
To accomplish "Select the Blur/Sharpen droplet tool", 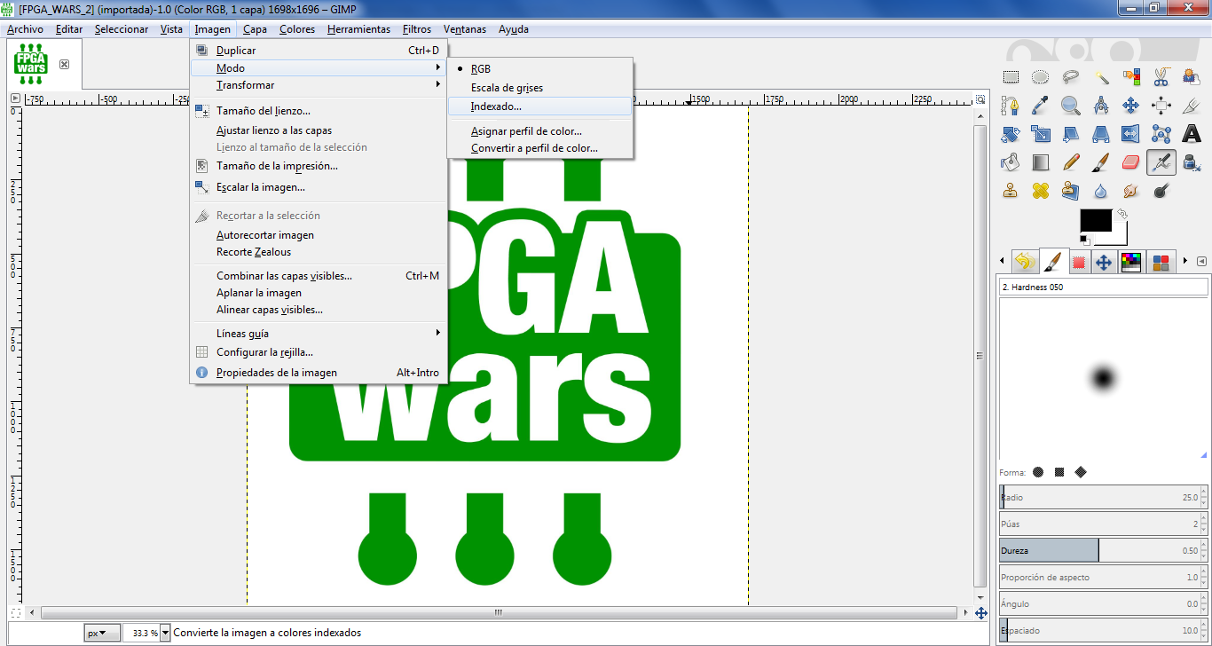I will [x=1101, y=191].
